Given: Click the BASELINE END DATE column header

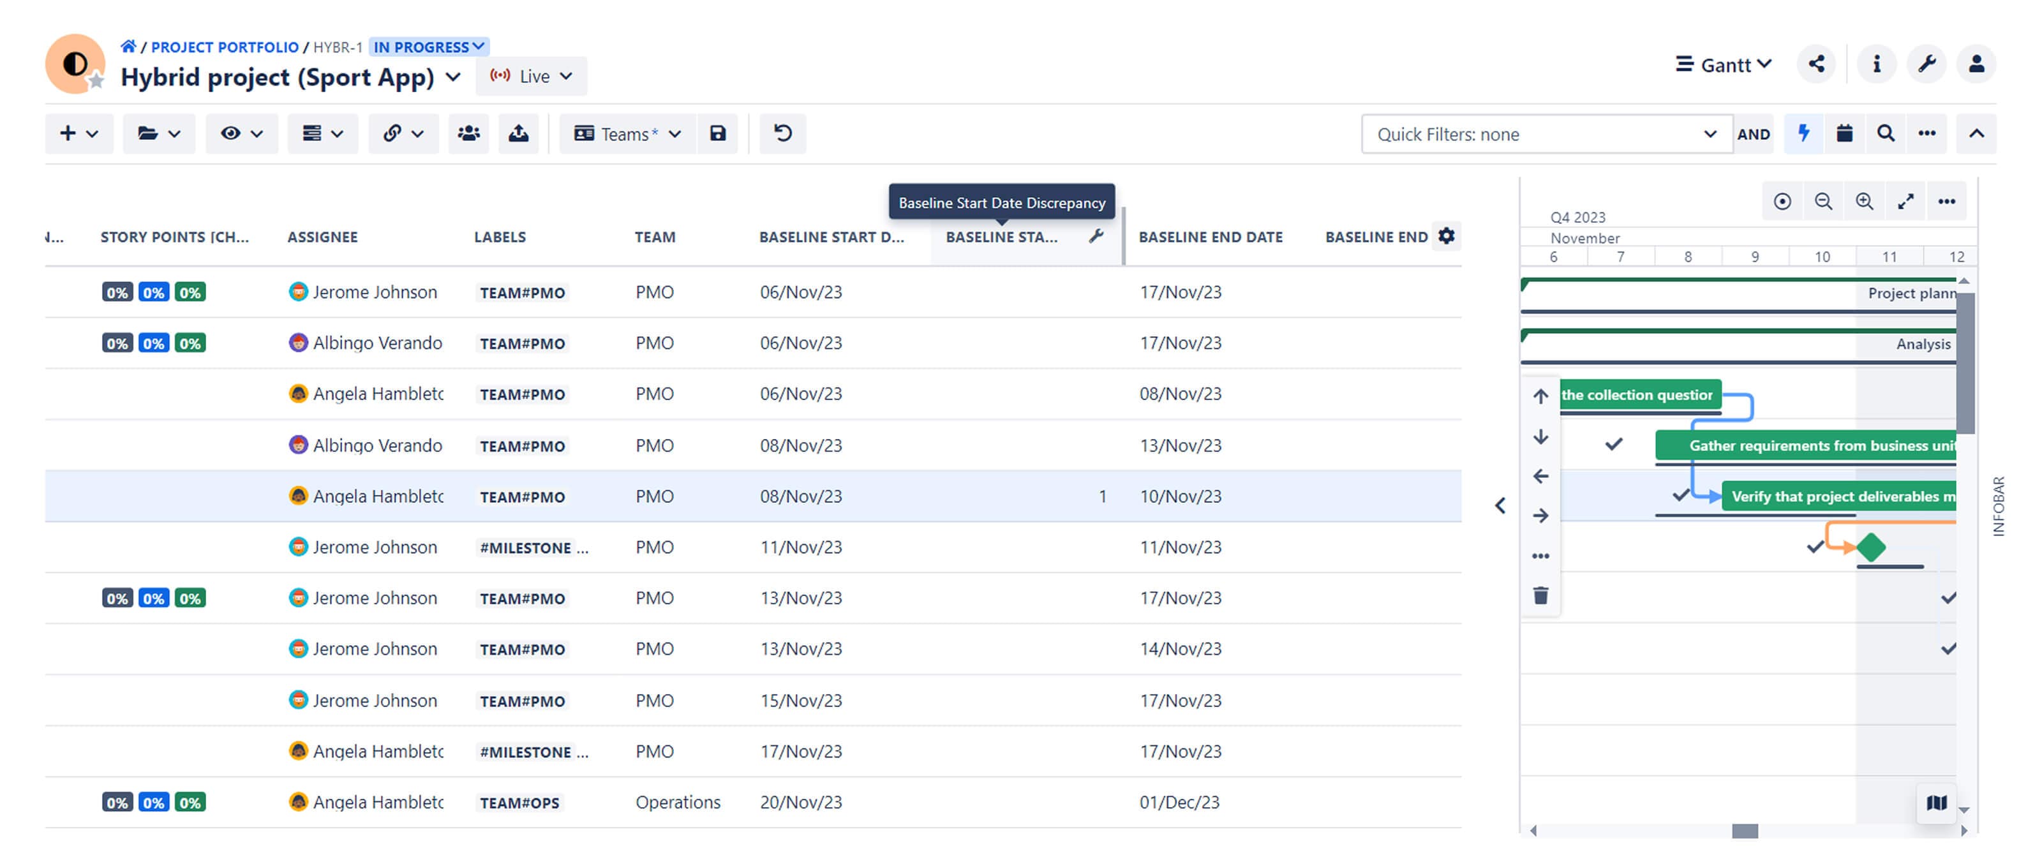Looking at the screenshot, I should pos(1211,237).
